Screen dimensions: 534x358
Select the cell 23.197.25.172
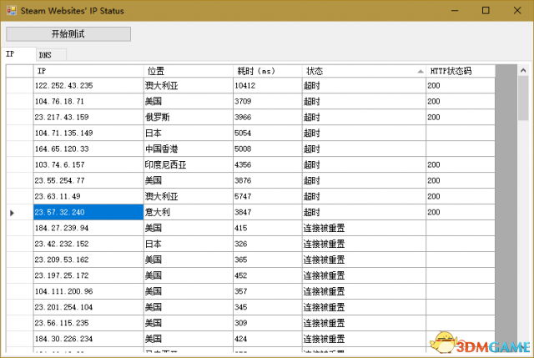[88, 275]
